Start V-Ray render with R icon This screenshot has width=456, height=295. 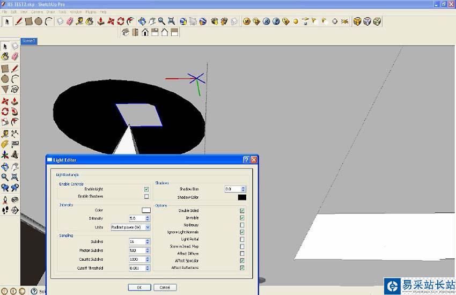[x=267, y=21]
